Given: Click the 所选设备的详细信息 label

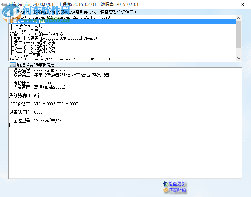Looking at the screenshot, I should [x=37, y=65].
